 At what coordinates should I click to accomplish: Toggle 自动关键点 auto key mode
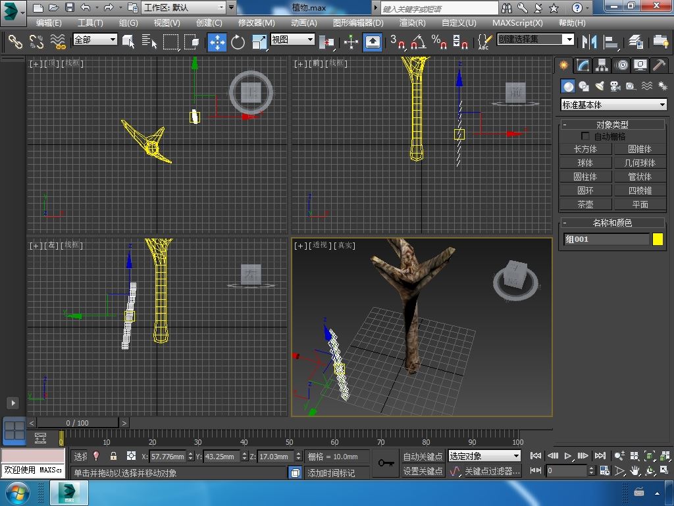(x=423, y=456)
